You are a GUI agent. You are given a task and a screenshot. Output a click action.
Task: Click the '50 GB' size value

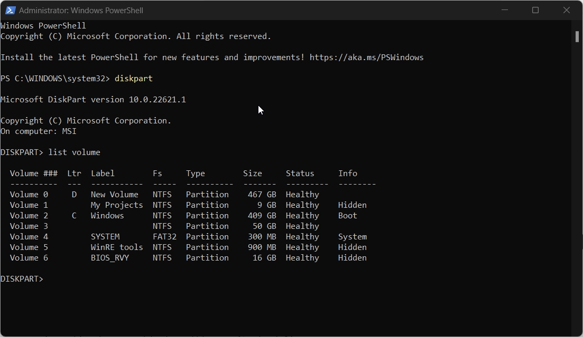tap(264, 226)
